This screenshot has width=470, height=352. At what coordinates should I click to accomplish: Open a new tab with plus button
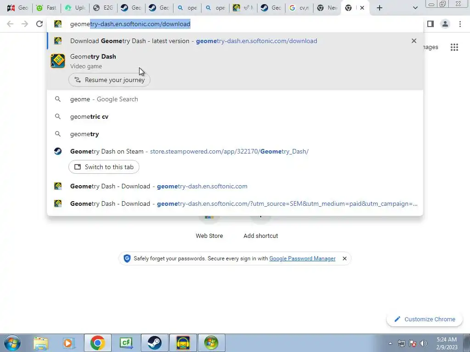pos(380,8)
